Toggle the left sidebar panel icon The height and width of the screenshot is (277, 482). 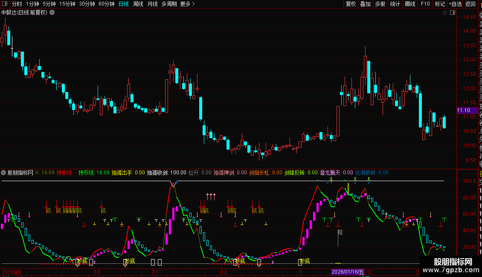click(x=4, y=4)
